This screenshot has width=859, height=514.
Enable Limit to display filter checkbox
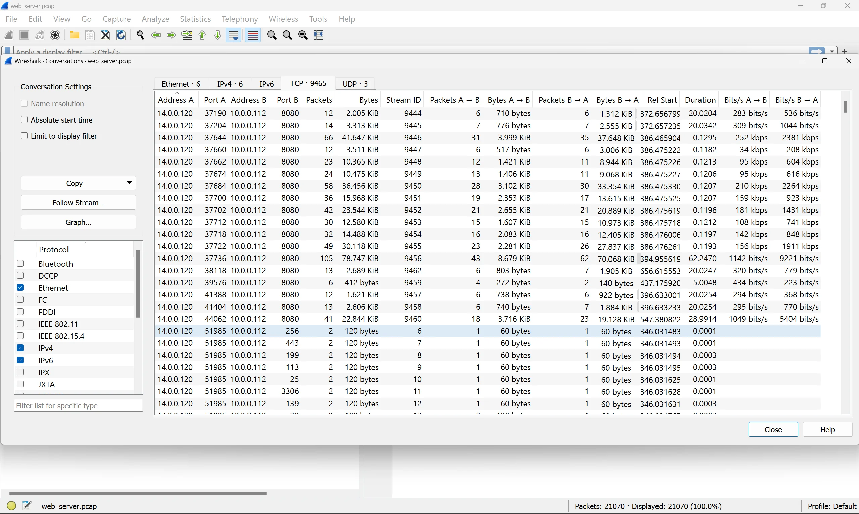tap(24, 136)
